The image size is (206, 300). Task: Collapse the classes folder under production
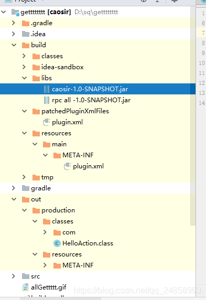point(35,221)
